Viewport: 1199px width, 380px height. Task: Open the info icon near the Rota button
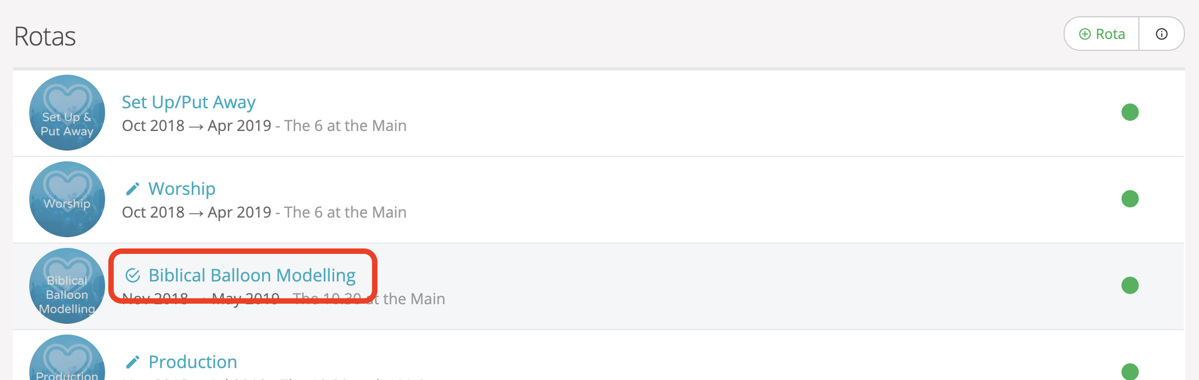pos(1161,34)
